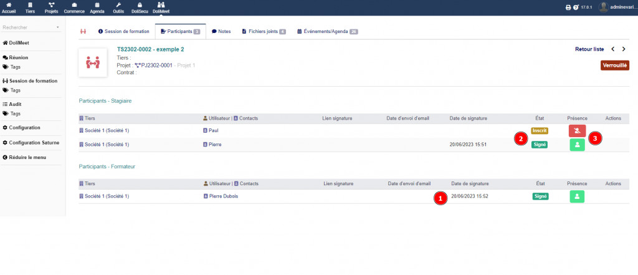Open the Tiers top menu
638x275 pixels.
30,7
